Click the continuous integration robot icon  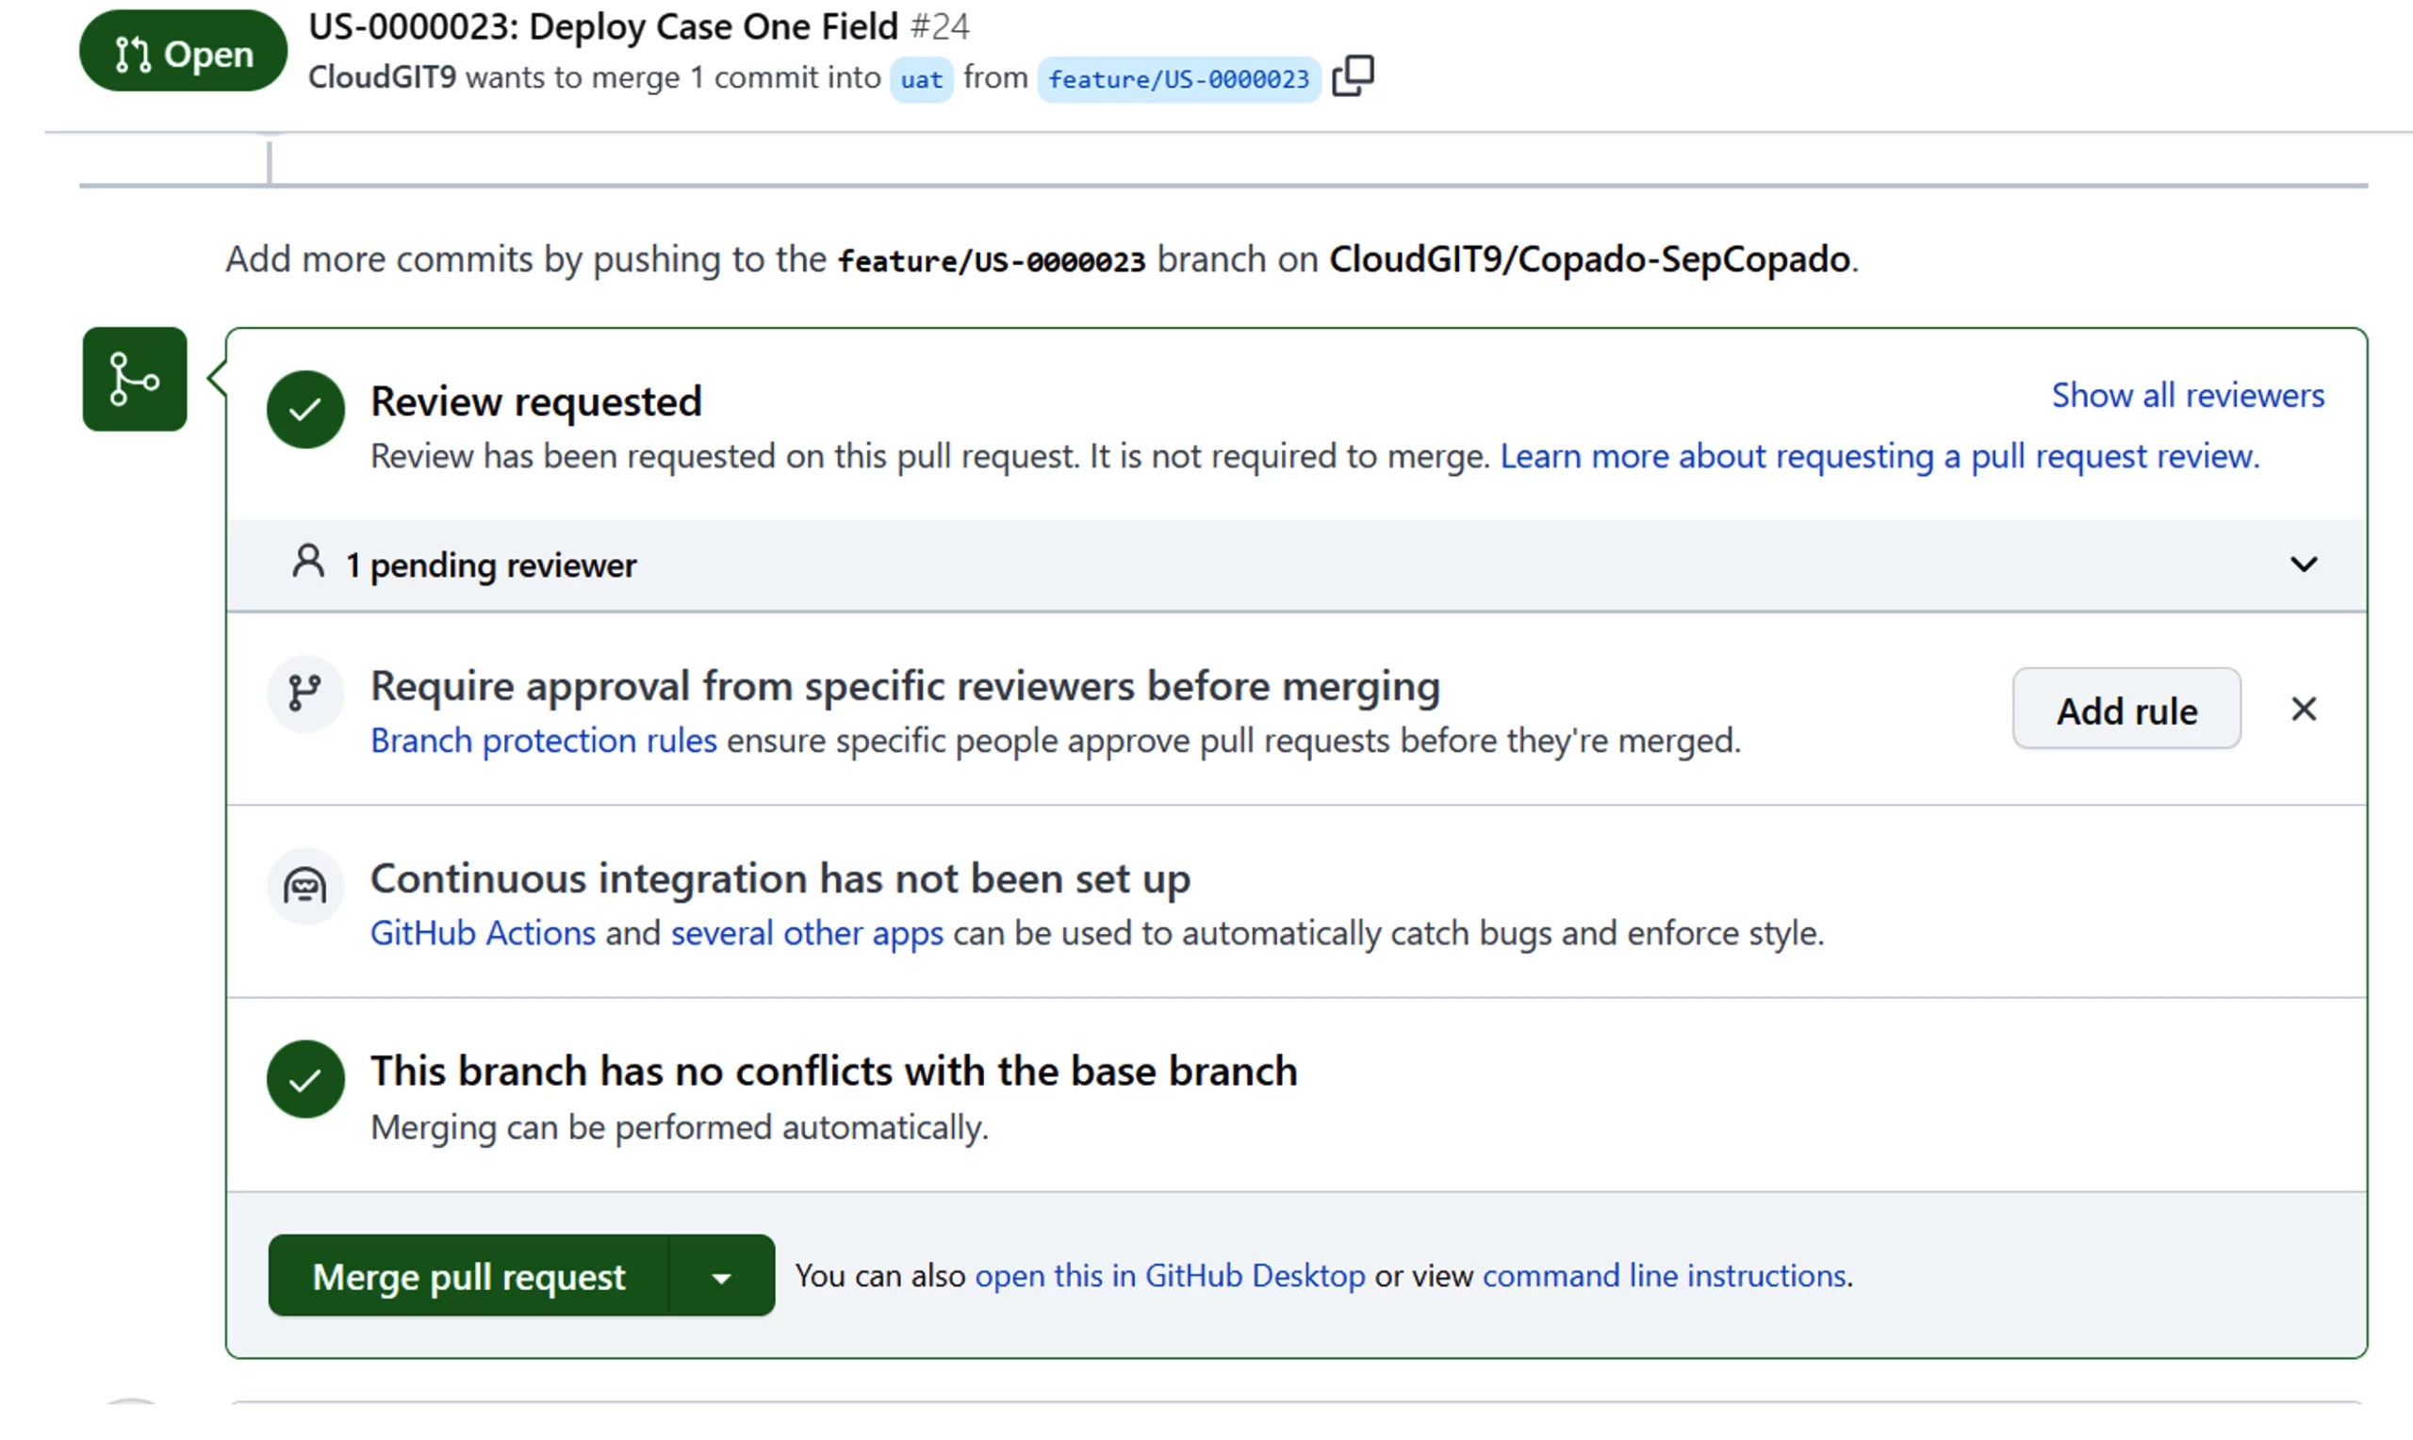[304, 886]
